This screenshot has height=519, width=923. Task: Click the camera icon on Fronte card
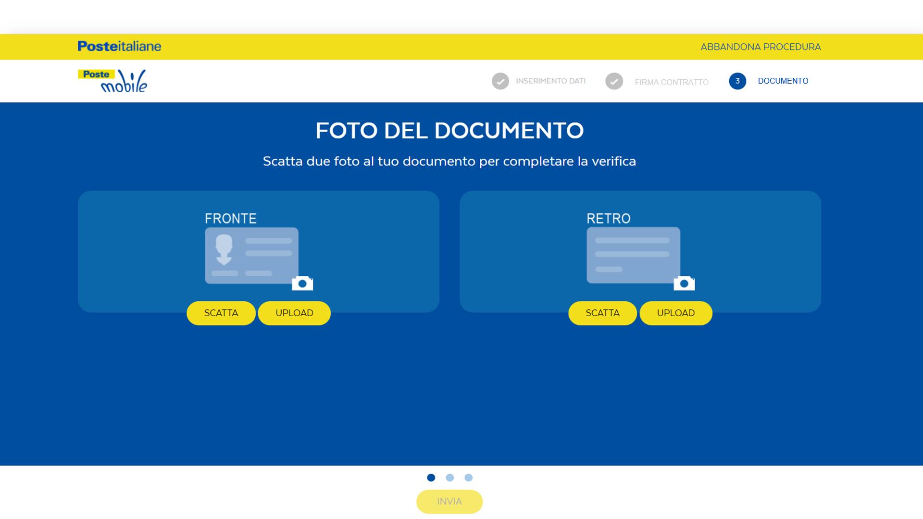[302, 284]
